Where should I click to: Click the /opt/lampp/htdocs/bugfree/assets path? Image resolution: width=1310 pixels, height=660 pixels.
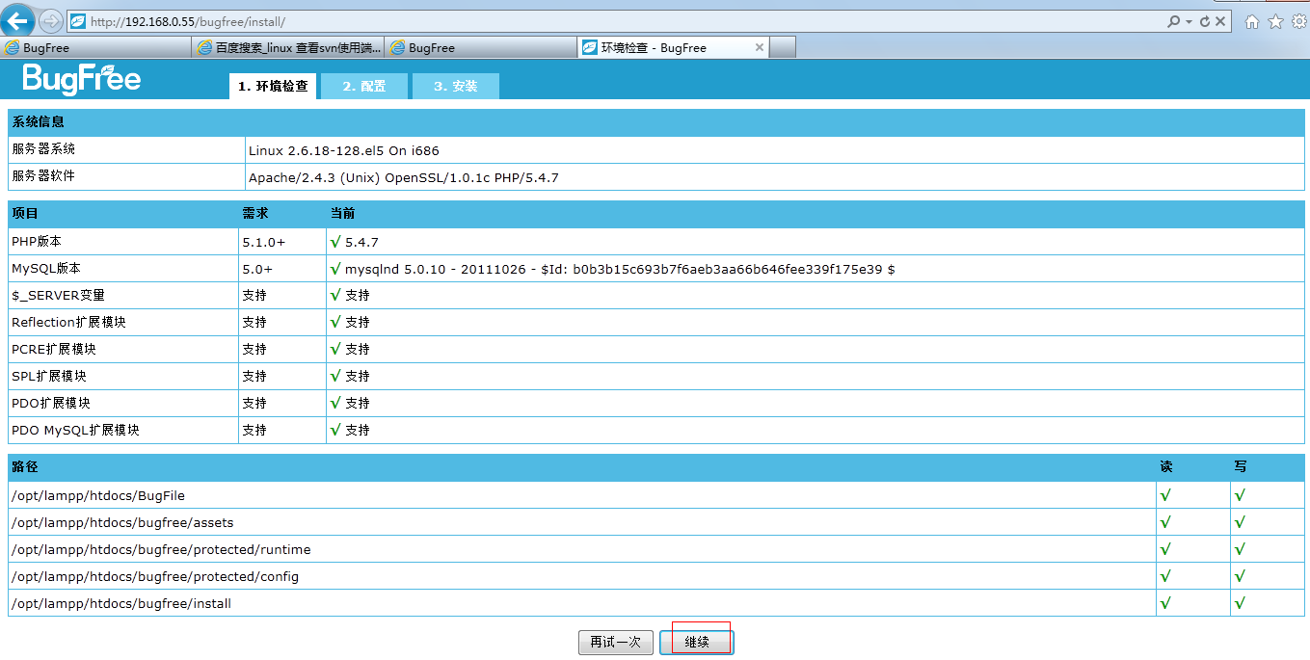tap(121, 522)
